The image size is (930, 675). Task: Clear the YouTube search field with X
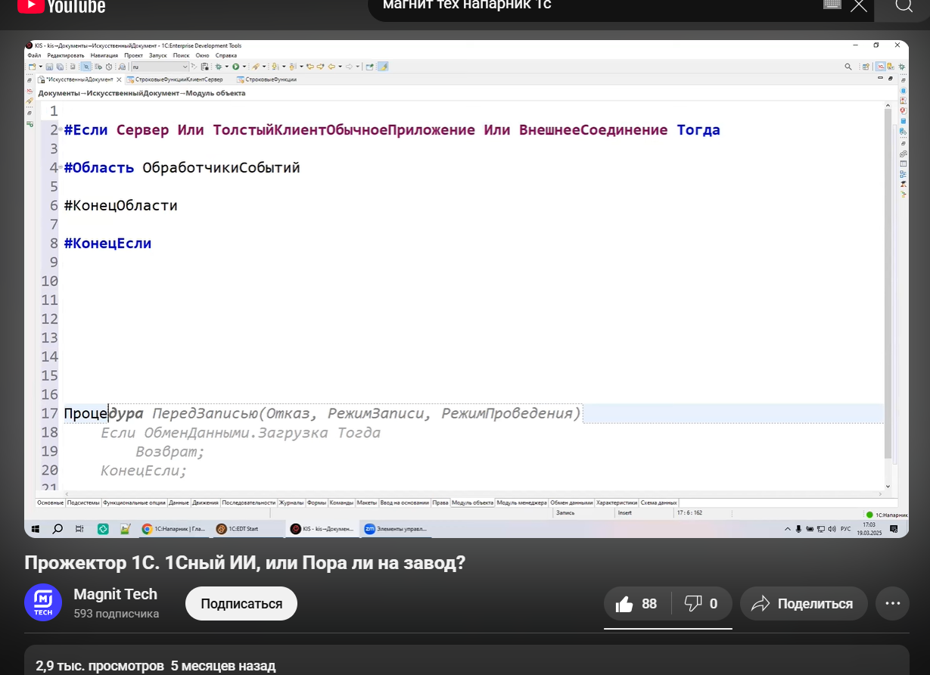(858, 5)
